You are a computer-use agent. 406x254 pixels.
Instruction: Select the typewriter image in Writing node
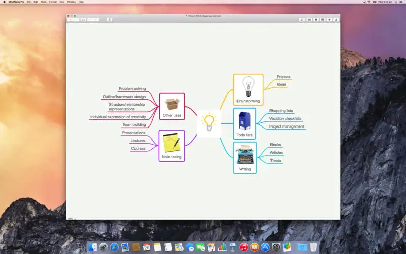[x=245, y=155]
